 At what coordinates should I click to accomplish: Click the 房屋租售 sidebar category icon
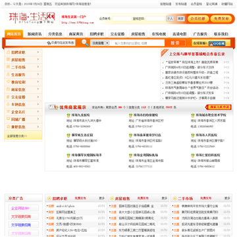pos(8,59)
